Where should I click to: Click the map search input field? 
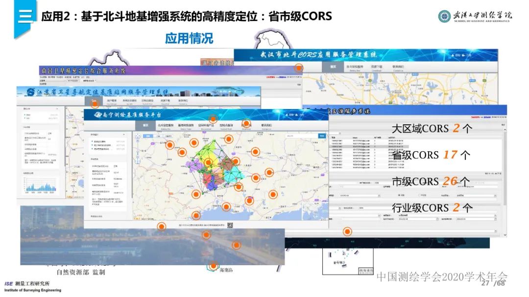click(297, 136)
